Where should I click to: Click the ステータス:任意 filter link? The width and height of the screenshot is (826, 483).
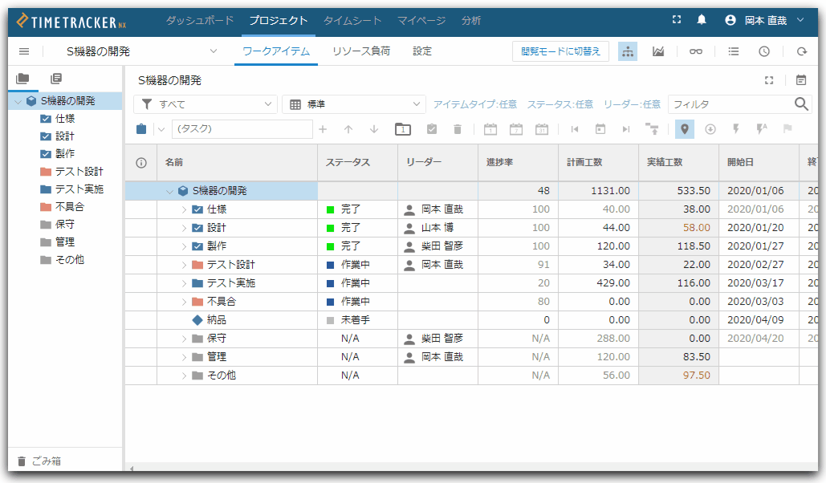coord(560,104)
